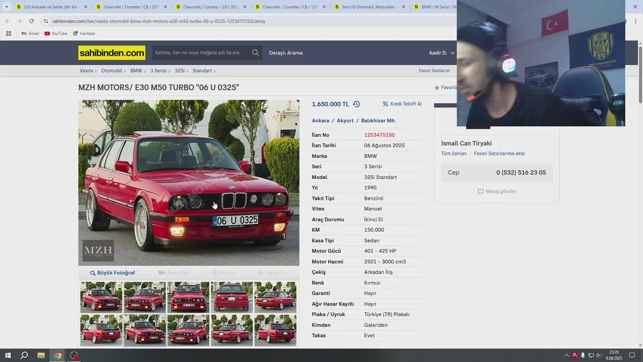
Task: Close the Chevrolet Corvette C8 tab
Action: 165,7
